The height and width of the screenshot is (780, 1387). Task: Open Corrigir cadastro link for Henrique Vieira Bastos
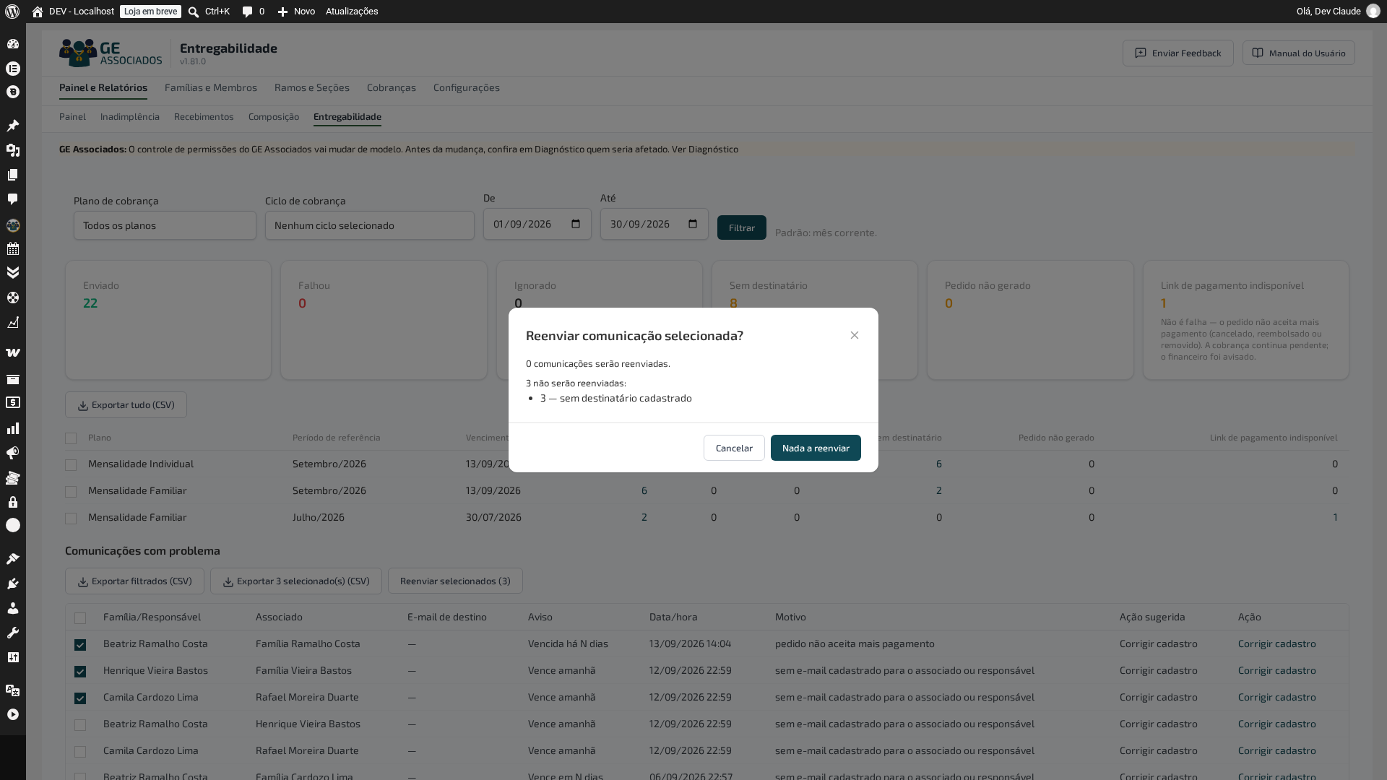tap(1277, 670)
